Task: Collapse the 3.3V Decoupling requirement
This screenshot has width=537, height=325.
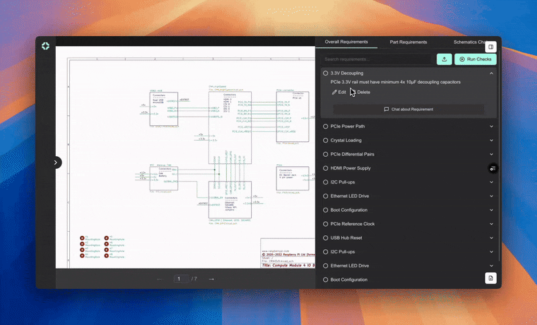Action: coord(491,73)
